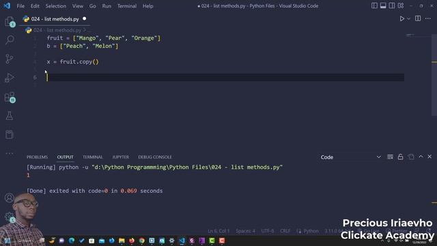The height and width of the screenshot is (246, 437).
Task: Click 'Spaces: 4' indentation setting
Action: tap(245, 231)
